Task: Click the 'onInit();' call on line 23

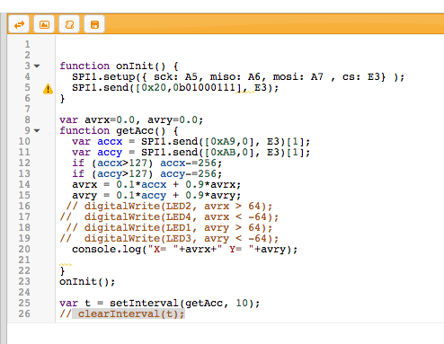Action: (87, 282)
